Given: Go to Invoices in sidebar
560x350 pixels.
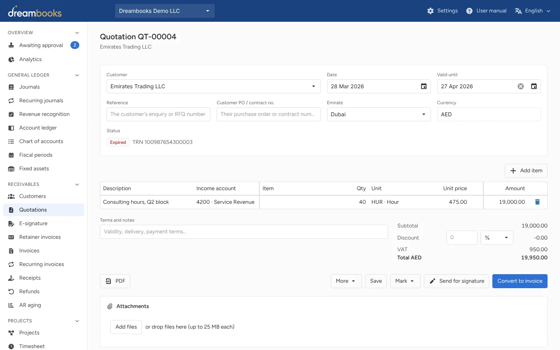Looking at the screenshot, I should (44, 251).
